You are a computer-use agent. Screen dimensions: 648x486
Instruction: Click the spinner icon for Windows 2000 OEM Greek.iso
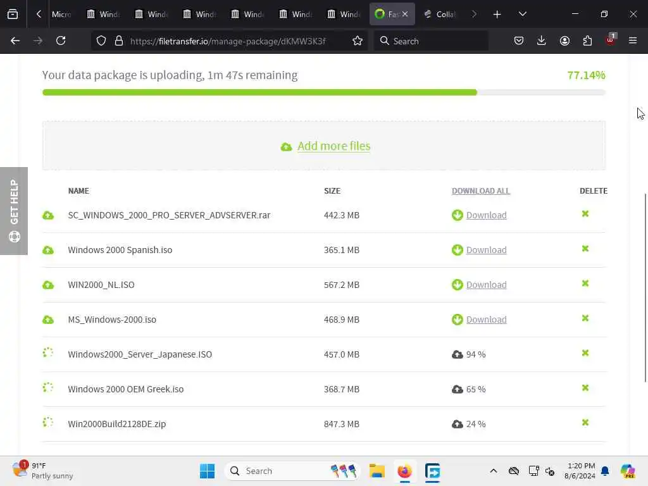tap(48, 388)
